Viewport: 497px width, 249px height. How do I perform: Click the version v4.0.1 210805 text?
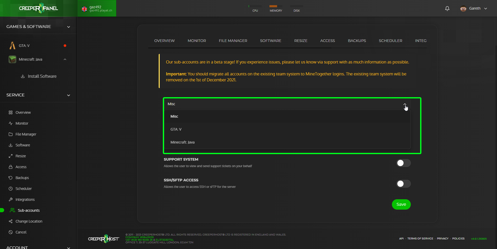(x=479, y=239)
